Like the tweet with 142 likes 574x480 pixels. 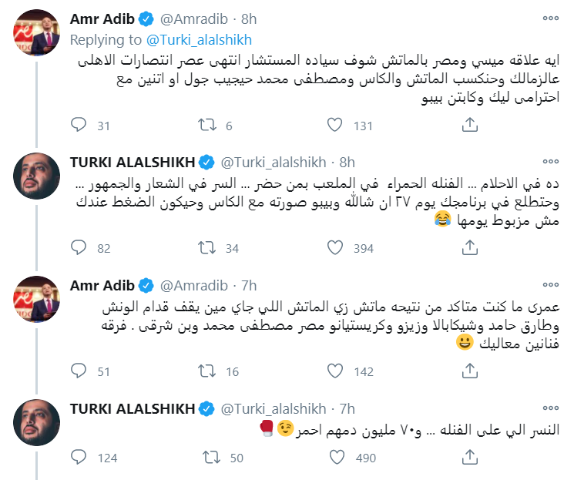coord(335,371)
